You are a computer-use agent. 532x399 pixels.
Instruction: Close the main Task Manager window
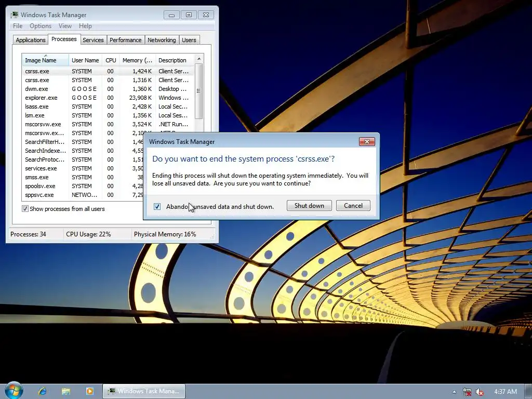point(206,15)
